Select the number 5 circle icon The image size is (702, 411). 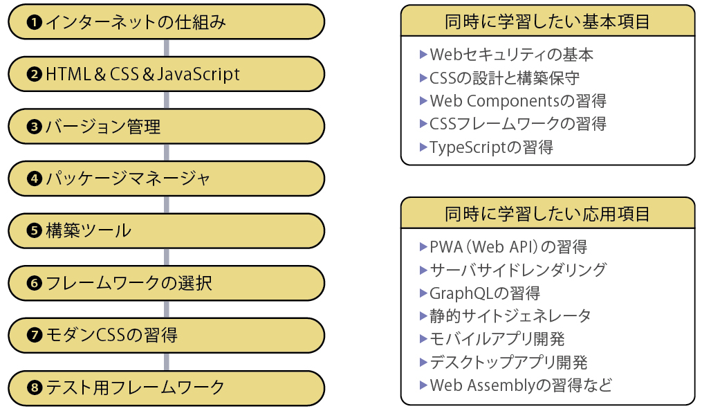click(x=35, y=231)
